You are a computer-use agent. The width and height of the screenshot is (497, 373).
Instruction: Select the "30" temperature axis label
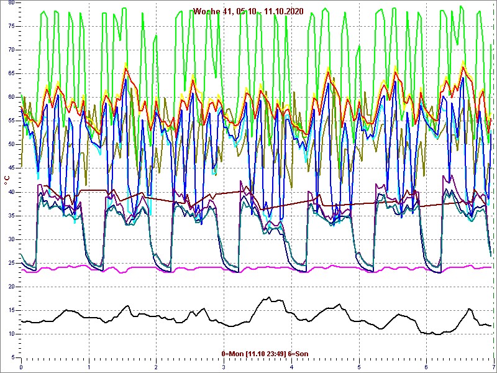click(11, 239)
